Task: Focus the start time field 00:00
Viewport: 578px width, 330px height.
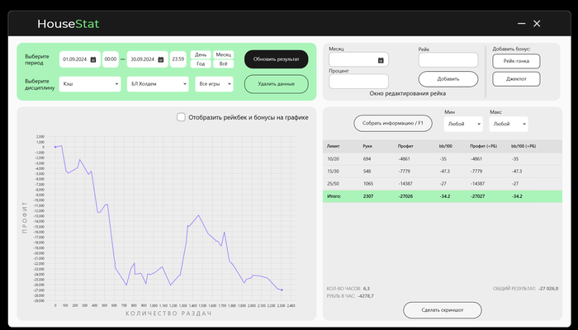Action: tap(111, 59)
